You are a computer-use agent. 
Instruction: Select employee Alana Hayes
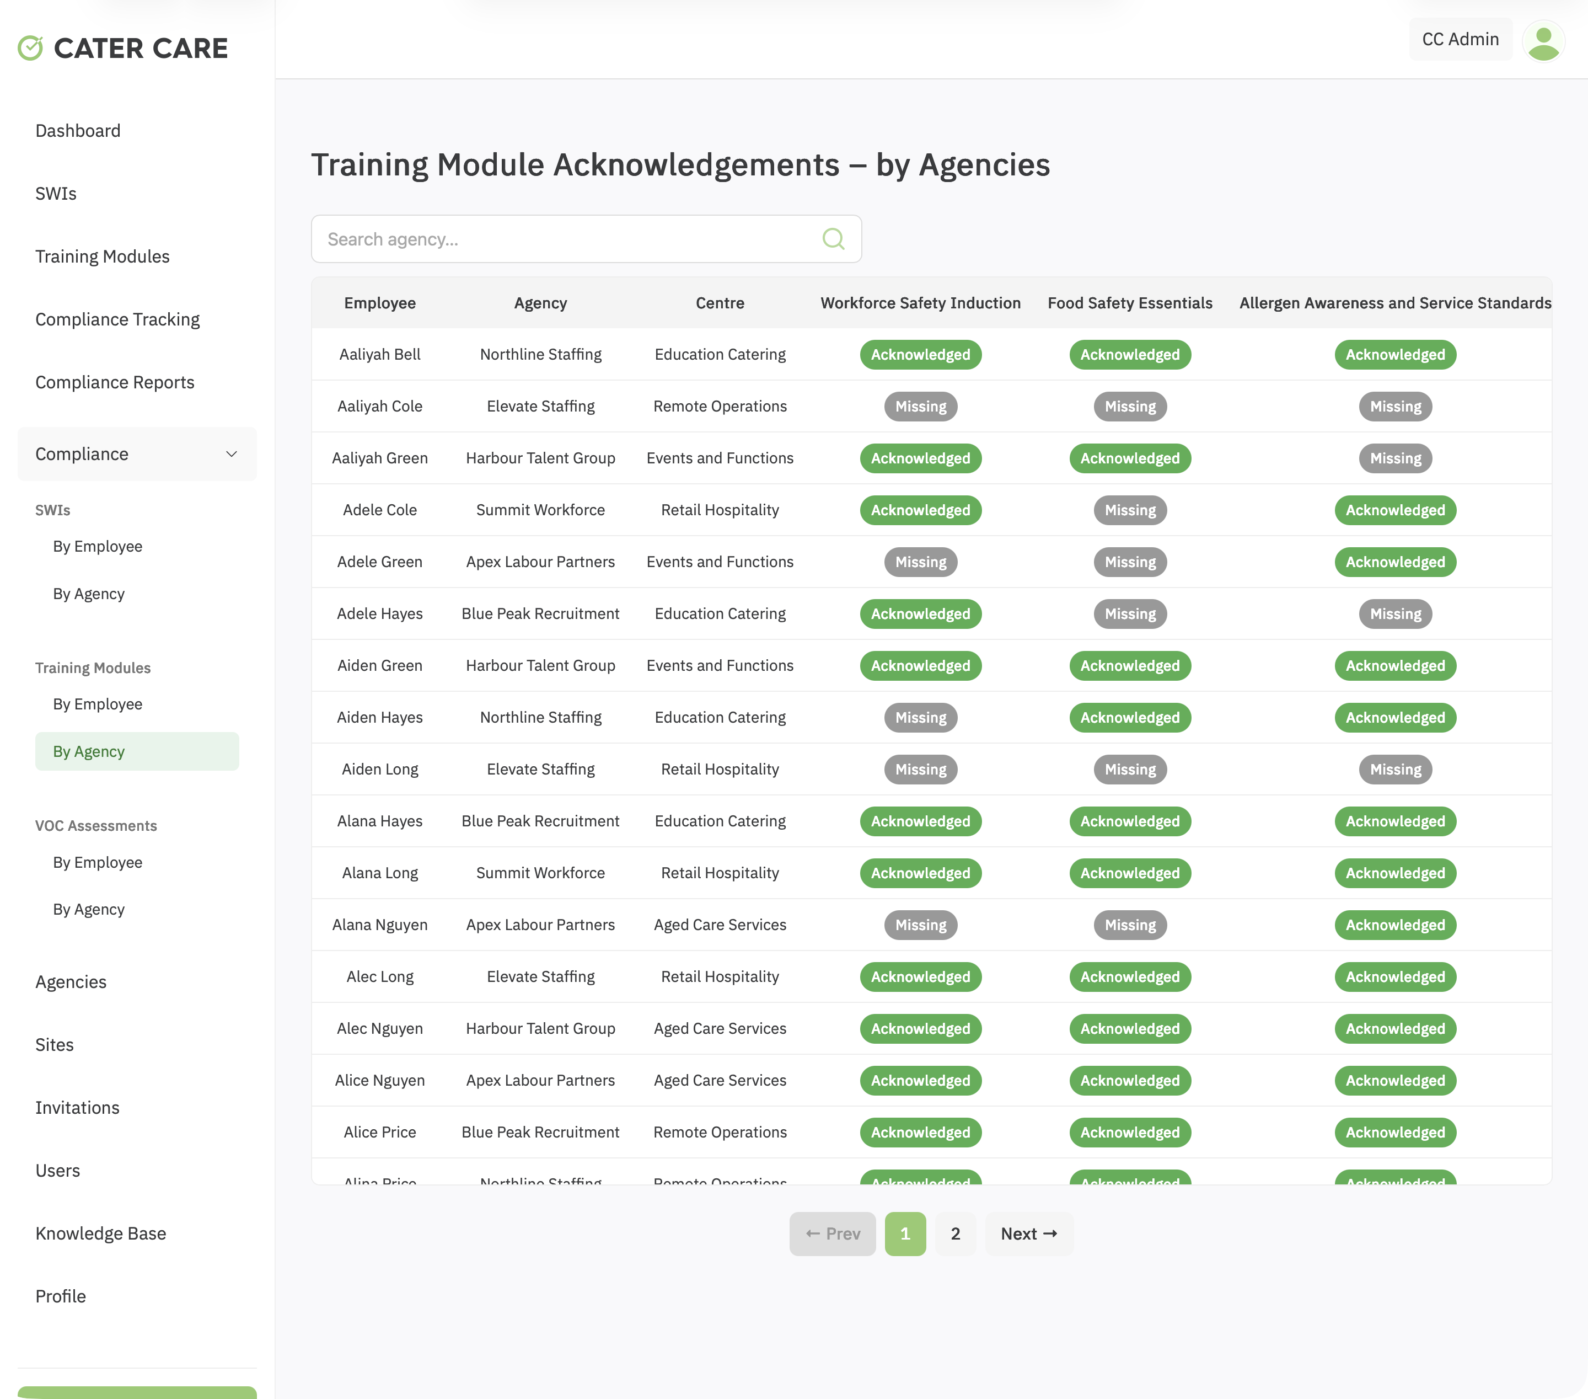[380, 821]
